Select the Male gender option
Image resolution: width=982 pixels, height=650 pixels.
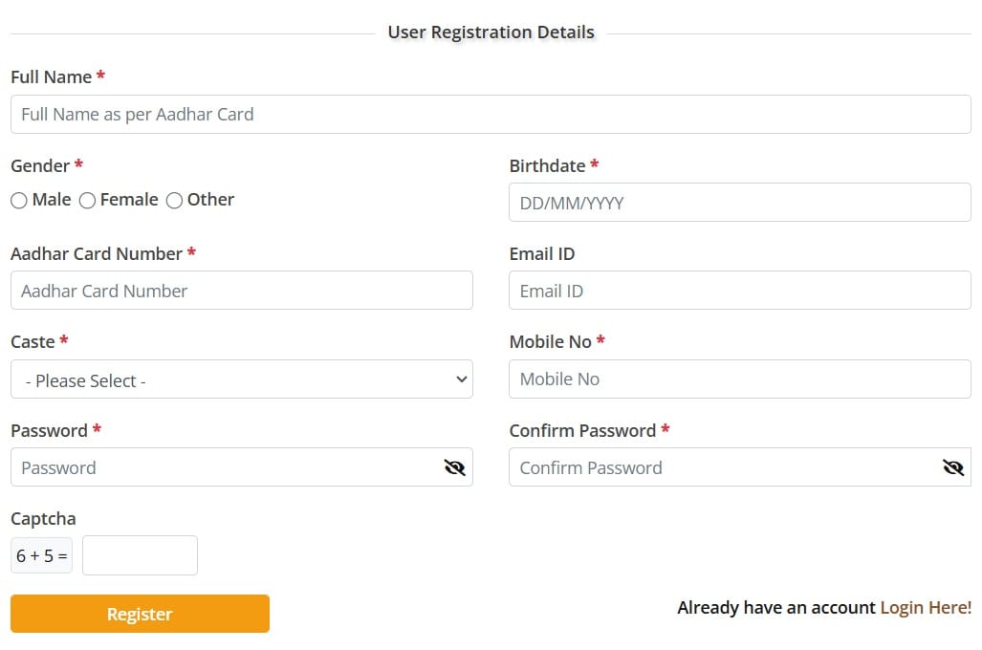pyautogui.click(x=19, y=200)
